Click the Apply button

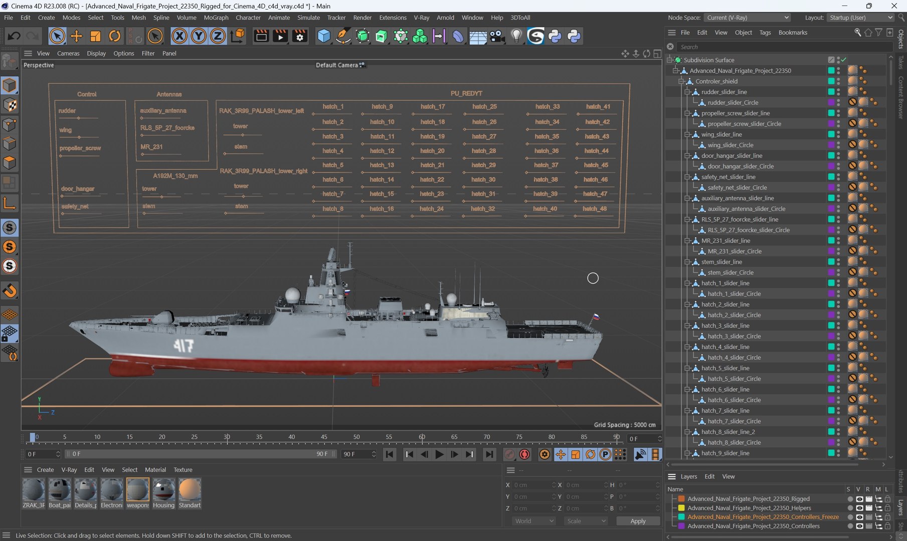point(638,521)
